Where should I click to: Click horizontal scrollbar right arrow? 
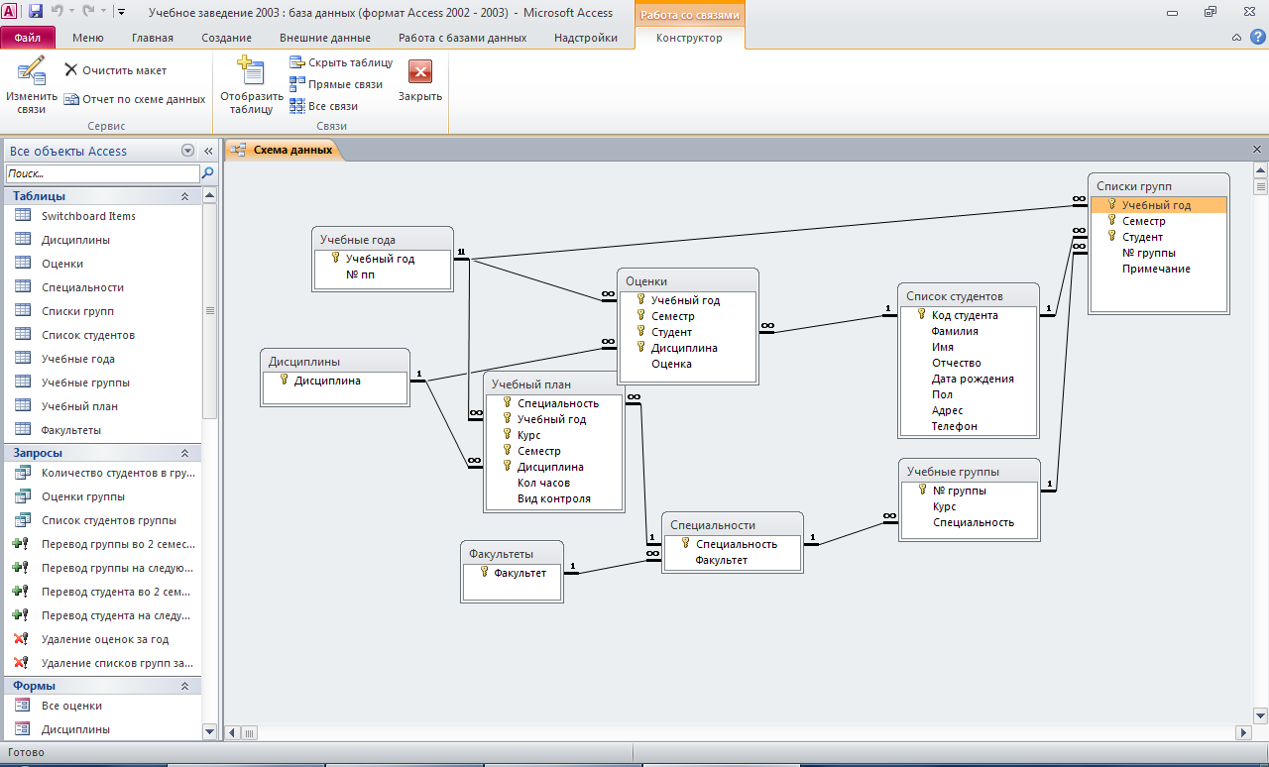click(1243, 732)
